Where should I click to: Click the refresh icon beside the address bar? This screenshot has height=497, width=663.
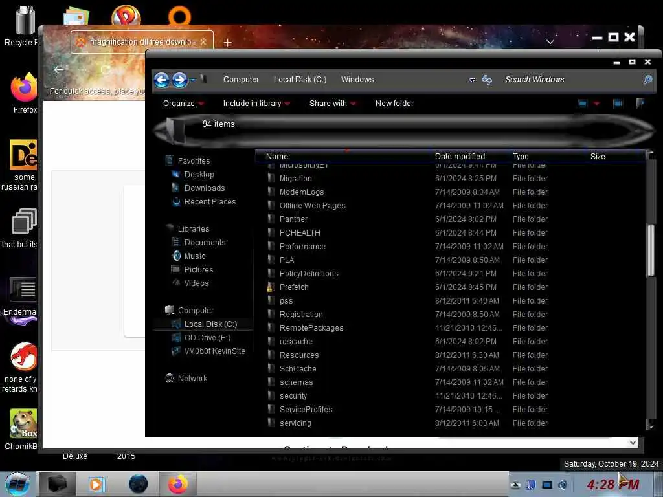point(487,80)
